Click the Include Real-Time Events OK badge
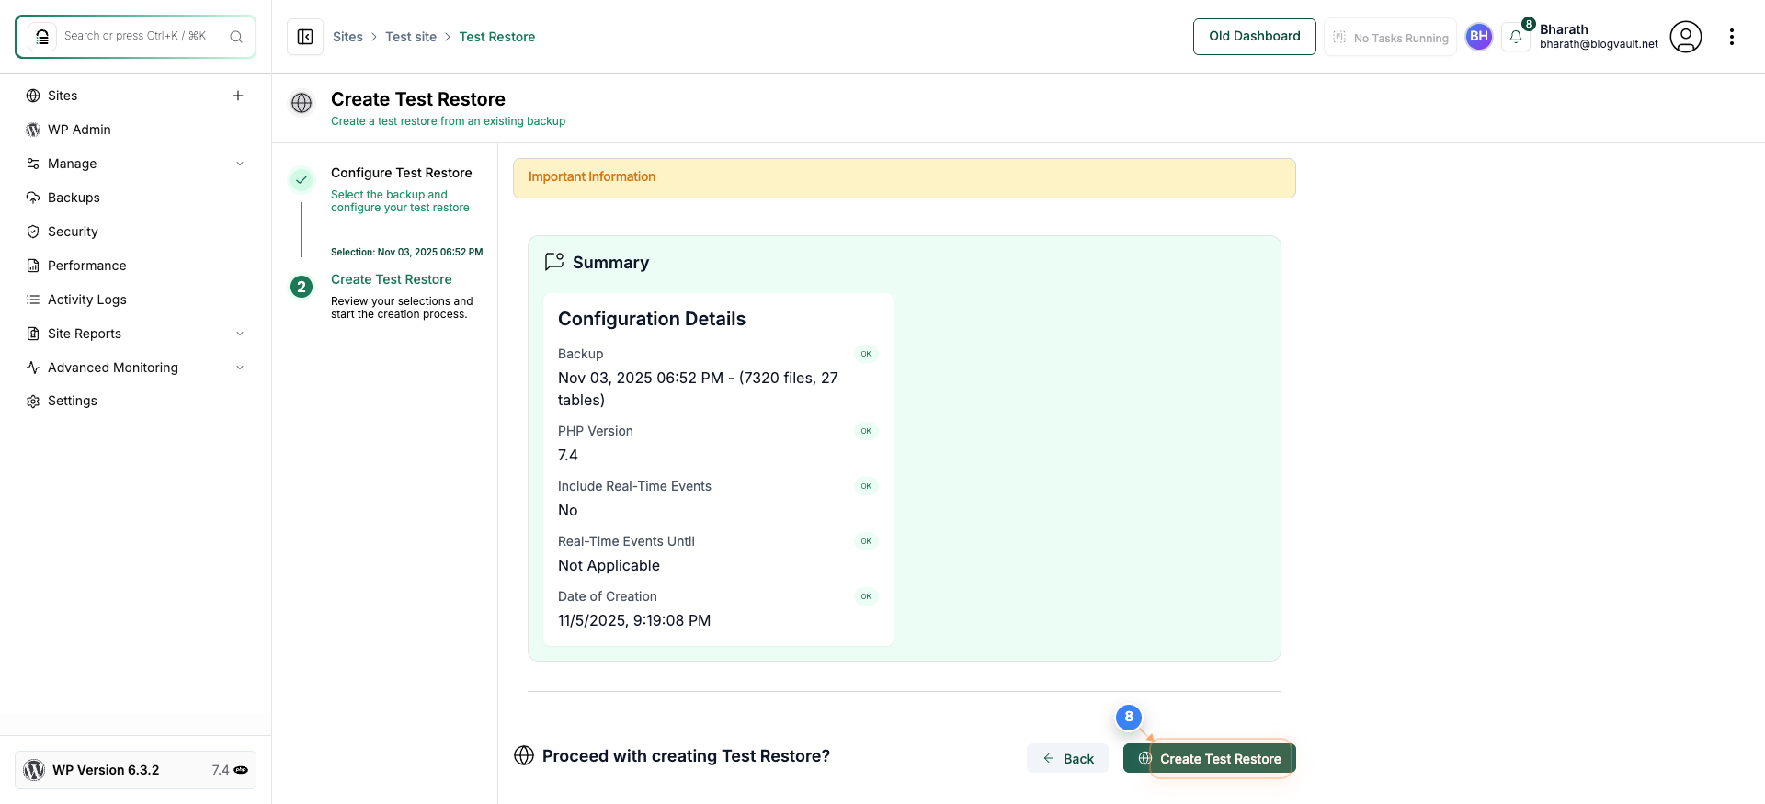 click(x=866, y=486)
